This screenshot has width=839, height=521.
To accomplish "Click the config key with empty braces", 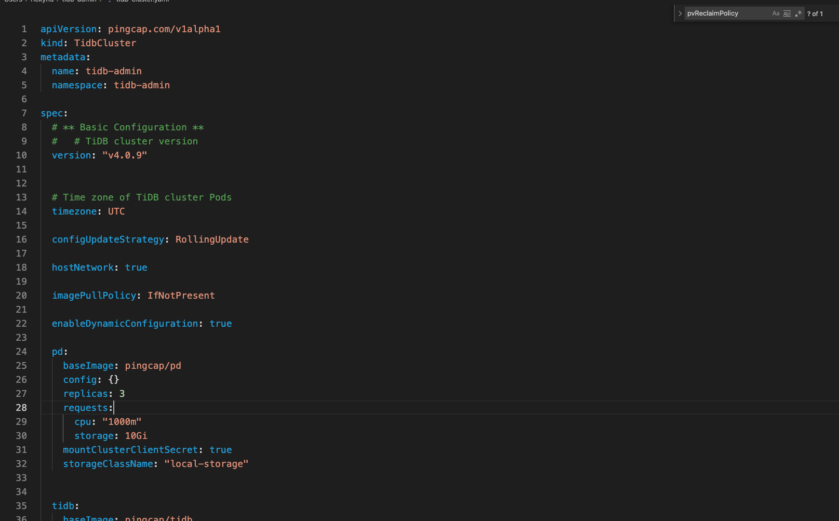I will point(80,380).
